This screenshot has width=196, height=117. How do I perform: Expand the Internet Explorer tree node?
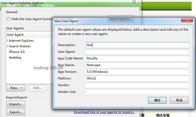coord(7,41)
